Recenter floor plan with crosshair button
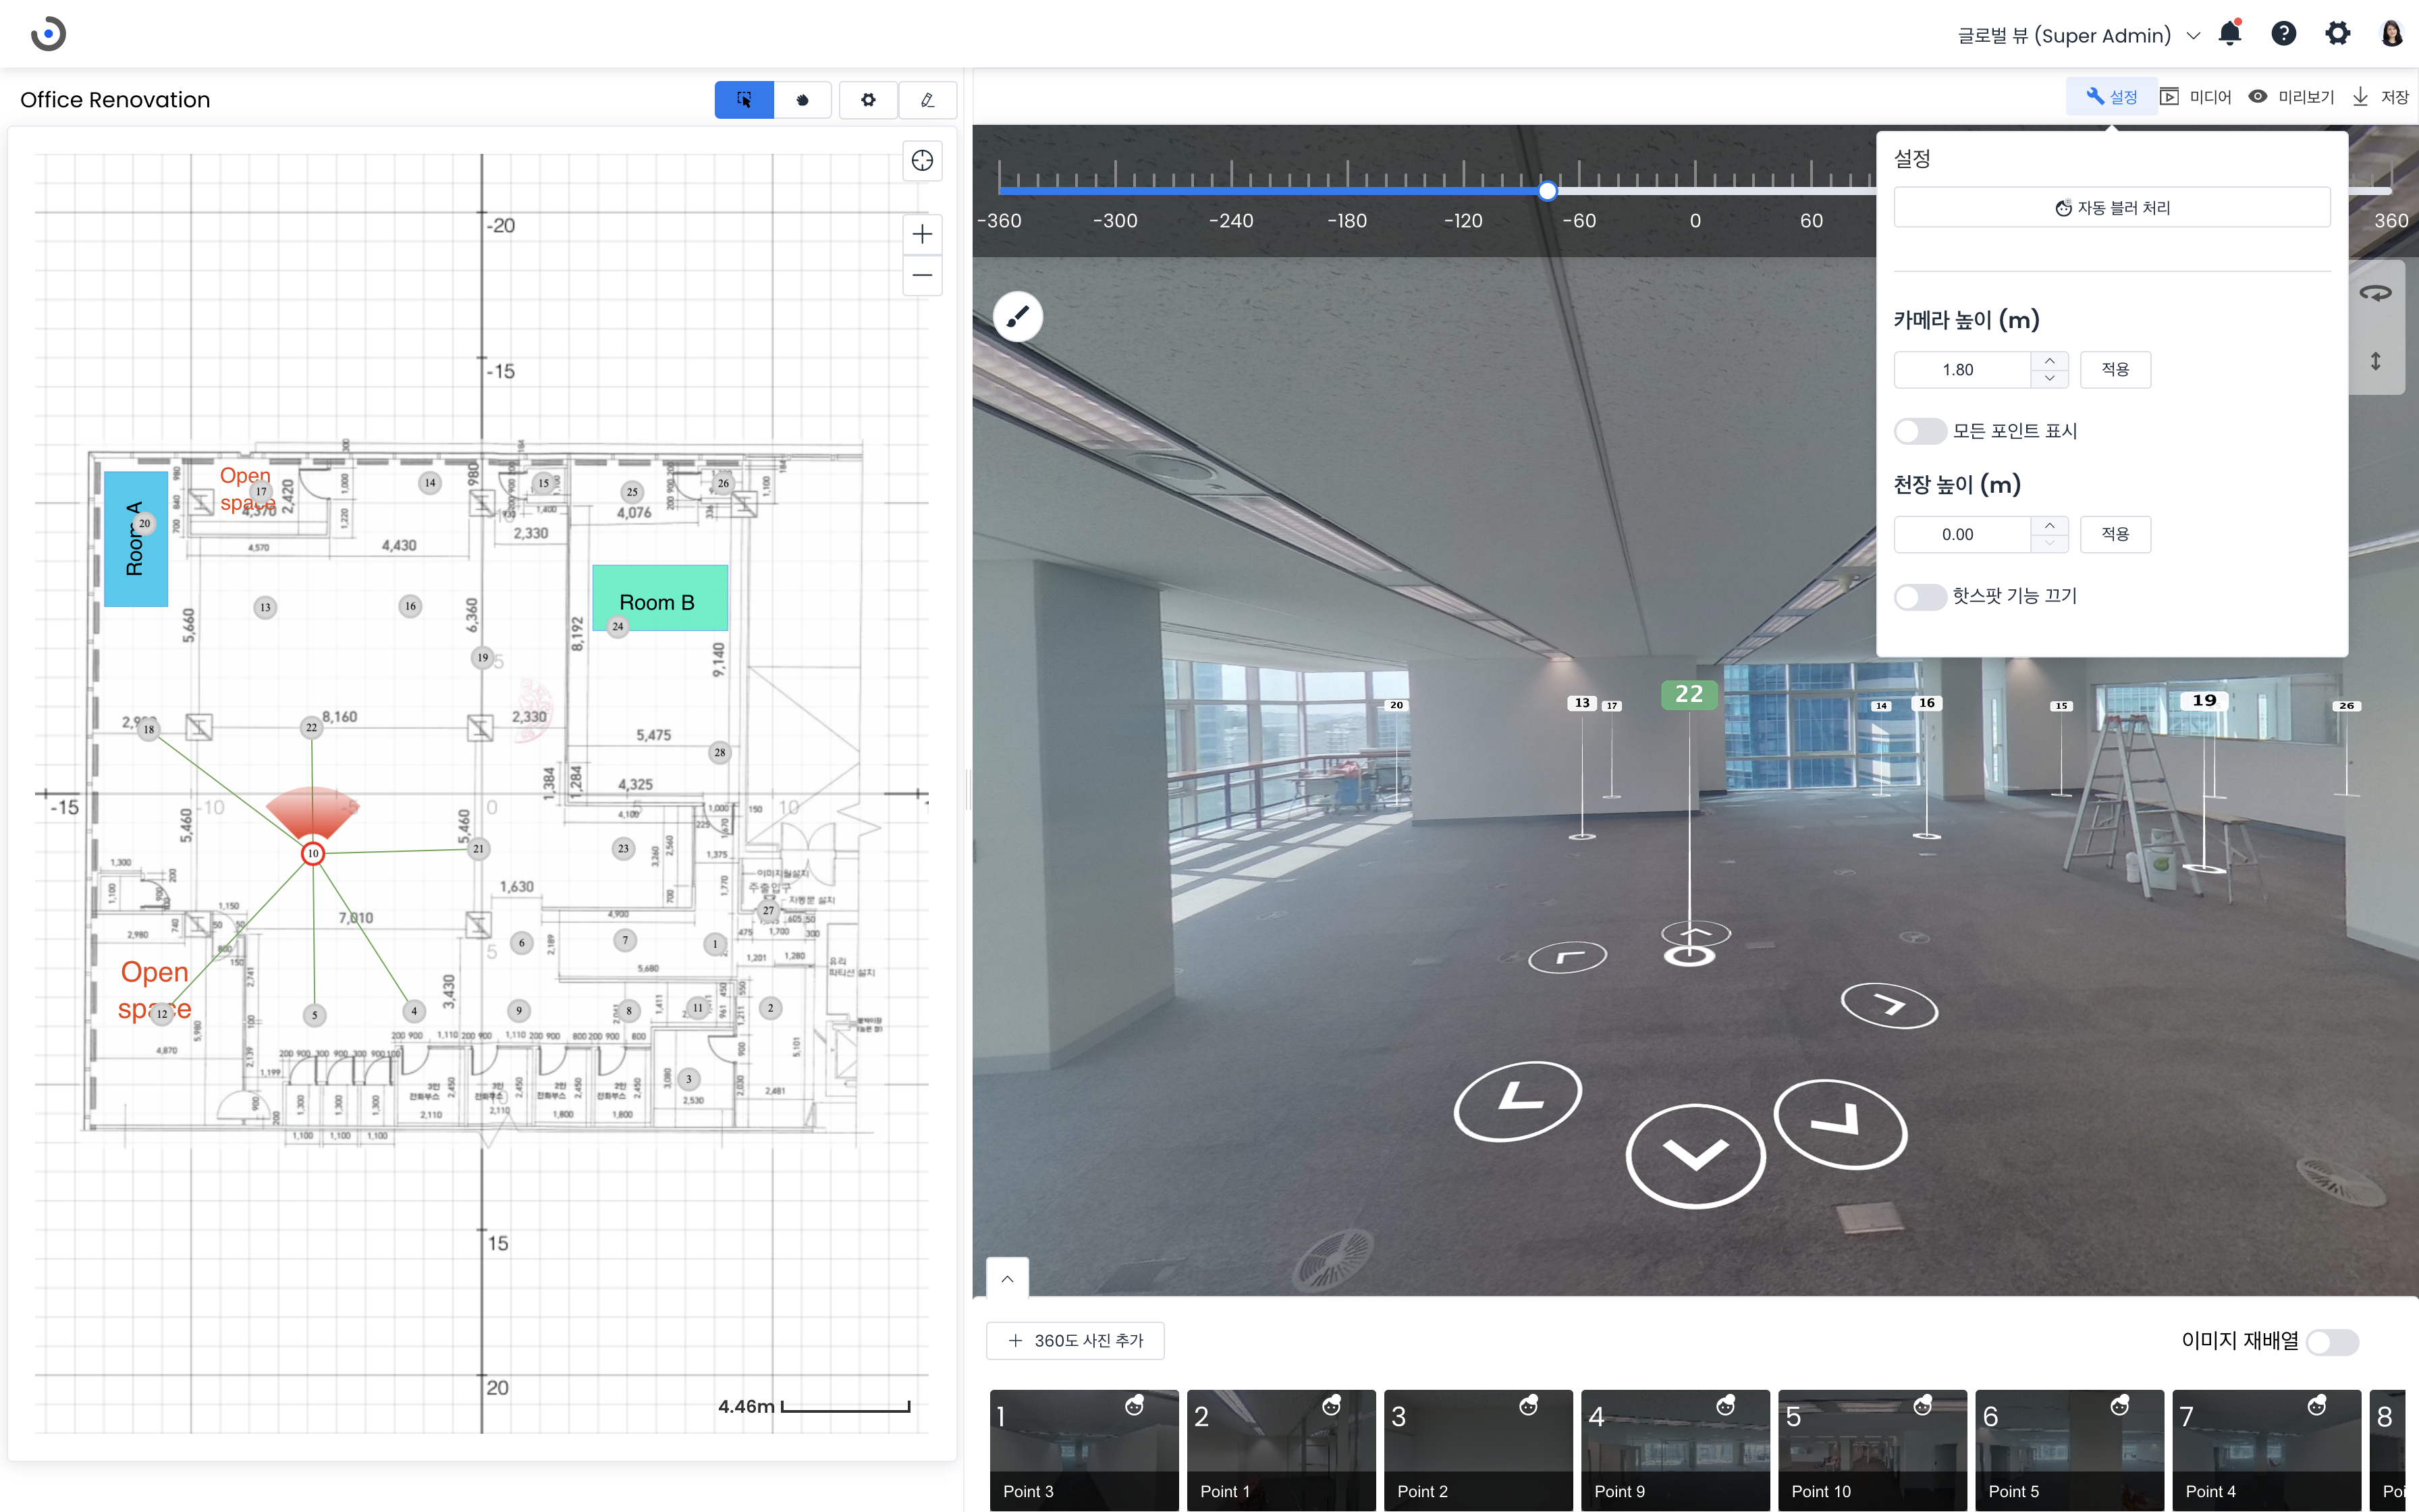 (x=921, y=160)
